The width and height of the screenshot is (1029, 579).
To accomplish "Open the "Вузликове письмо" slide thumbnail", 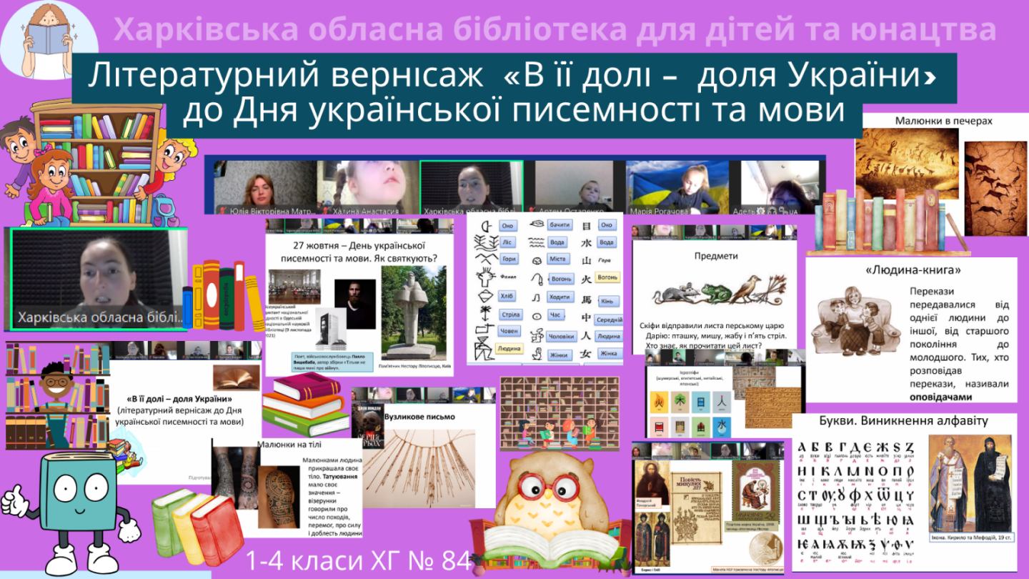I will click(x=425, y=447).
